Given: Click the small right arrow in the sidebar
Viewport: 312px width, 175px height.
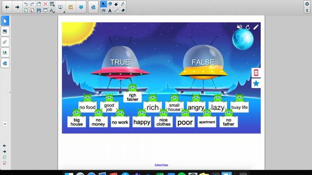Looking at the screenshot, I should click(x=4, y=152).
